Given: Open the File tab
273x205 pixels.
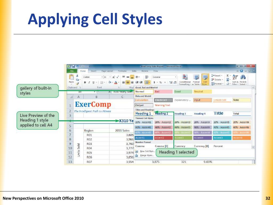Looking at the screenshot, I should tap(72, 71).
